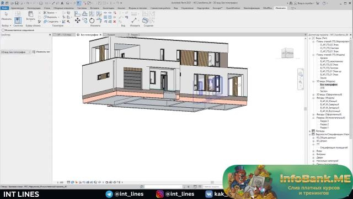Open the 3D view type dropdown in Properties
The width and height of the screenshot is (353, 199).
pos(15,52)
